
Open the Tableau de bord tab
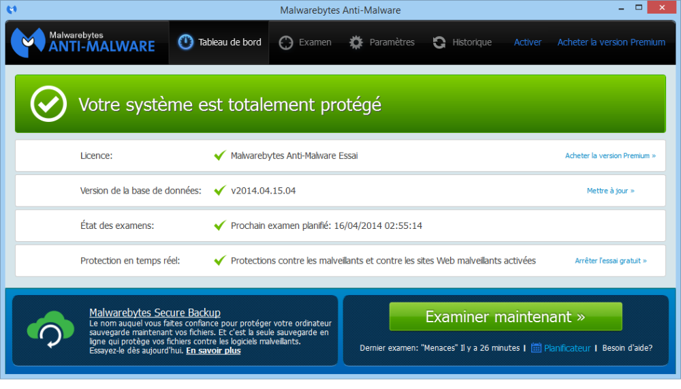(219, 42)
